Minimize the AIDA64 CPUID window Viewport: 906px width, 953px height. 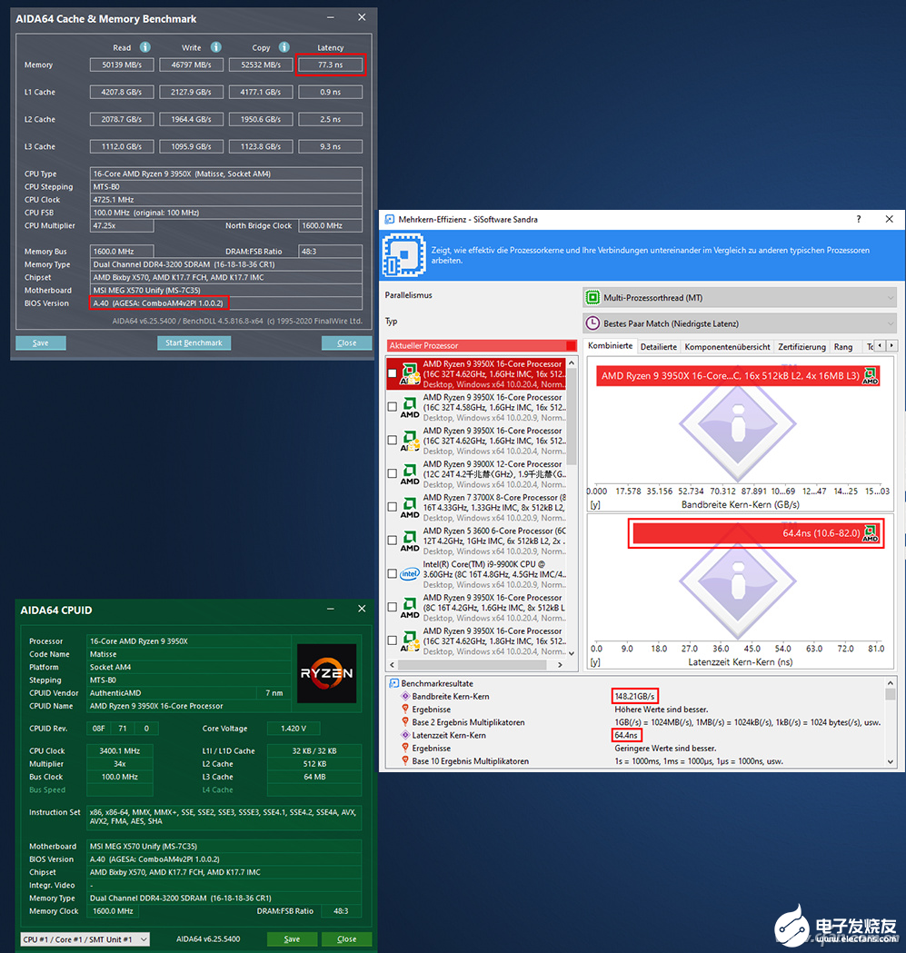[x=330, y=609]
